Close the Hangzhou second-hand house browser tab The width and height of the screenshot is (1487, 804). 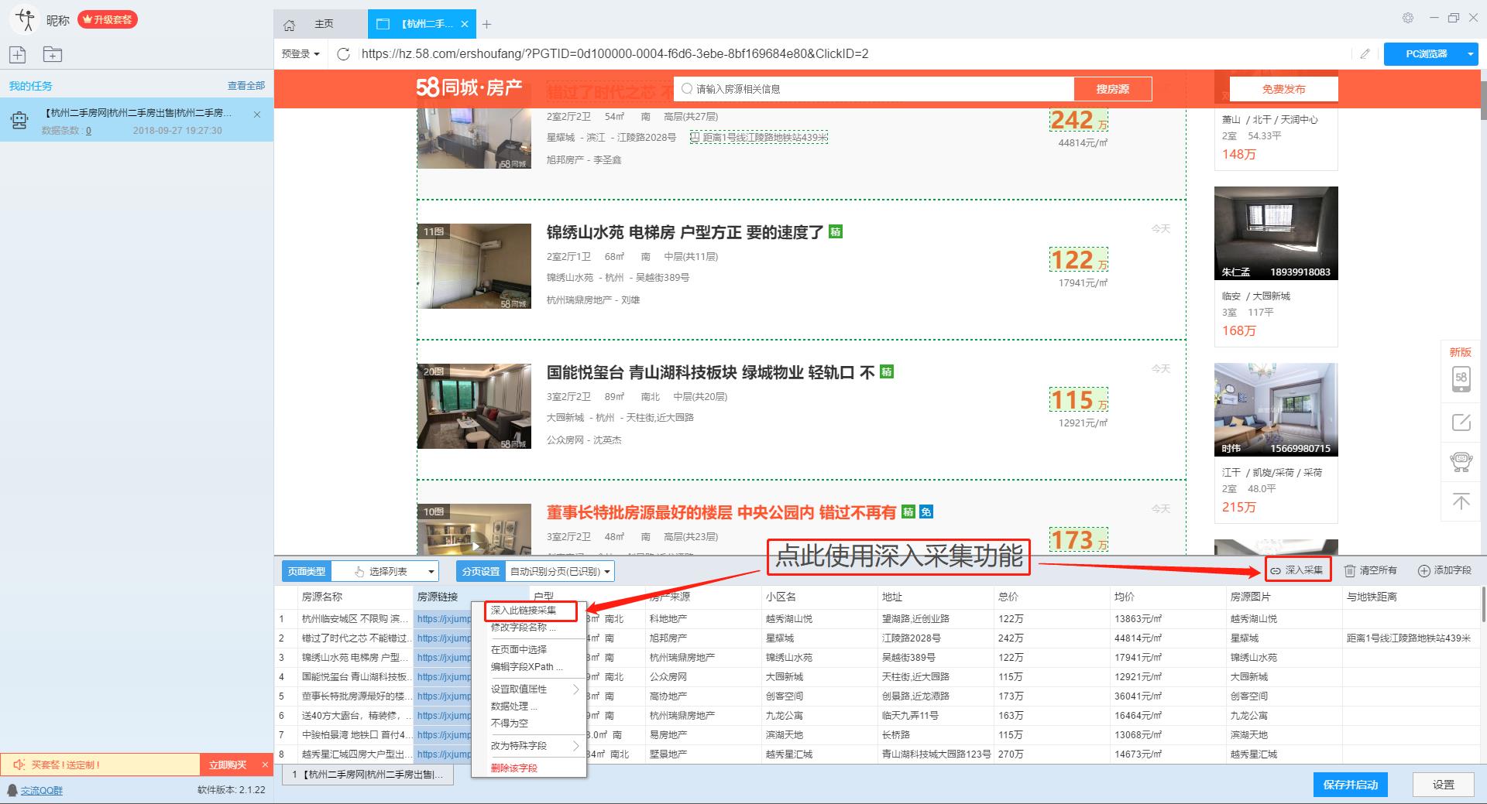[465, 24]
